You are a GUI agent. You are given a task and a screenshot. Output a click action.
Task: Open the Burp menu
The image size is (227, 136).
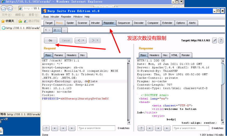(x=46, y=17)
